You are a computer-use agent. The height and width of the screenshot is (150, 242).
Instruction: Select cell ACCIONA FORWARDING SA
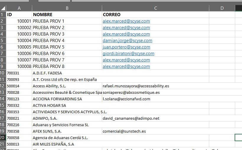(x=67, y=99)
